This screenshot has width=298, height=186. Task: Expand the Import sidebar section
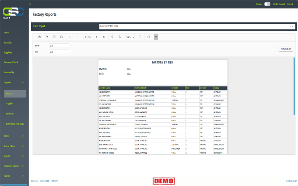(23, 156)
